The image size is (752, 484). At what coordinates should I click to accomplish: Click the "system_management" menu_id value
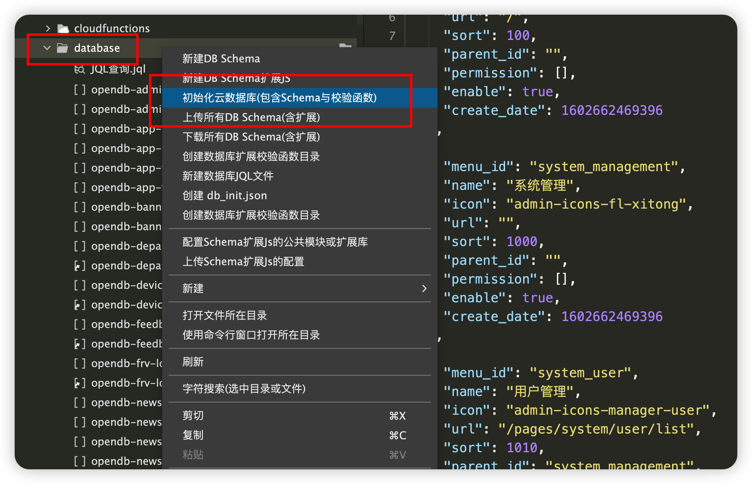(604, 167)
